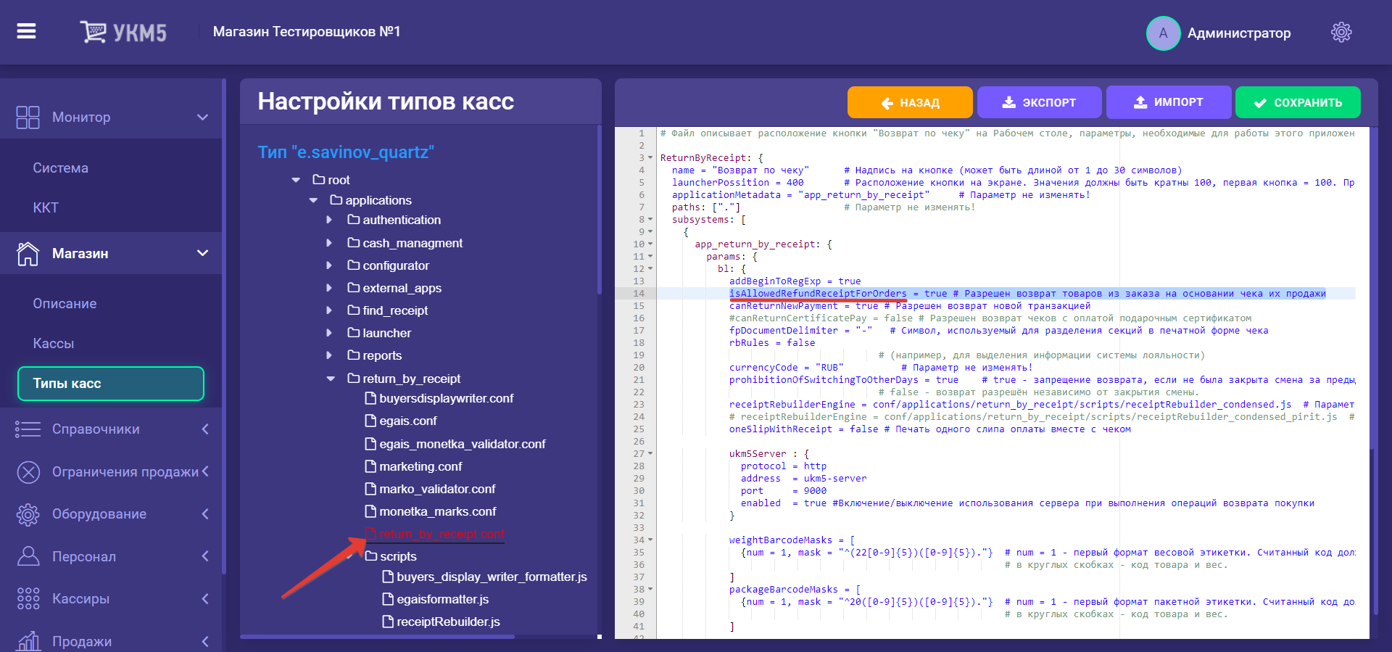Expand the external_apps folder
This screenshot has height=652, width=1392.
point(329,288)
